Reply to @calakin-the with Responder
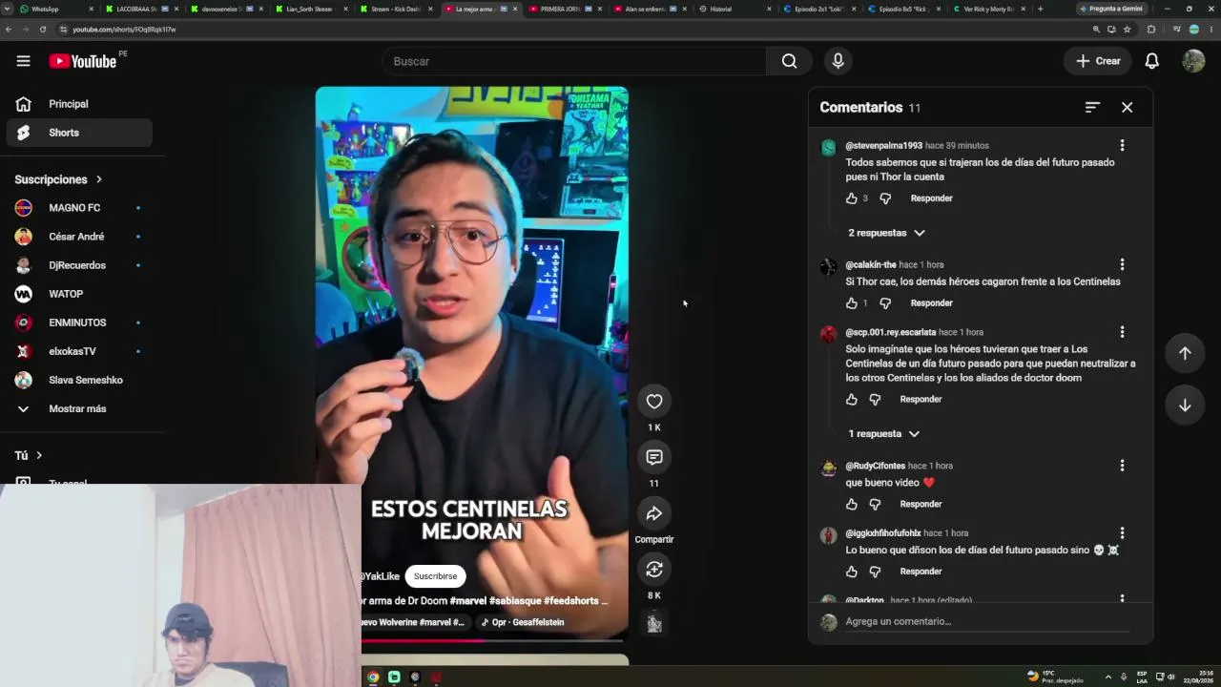Image resolution: width=1221 pixels, height=687 pixels. 931,303
